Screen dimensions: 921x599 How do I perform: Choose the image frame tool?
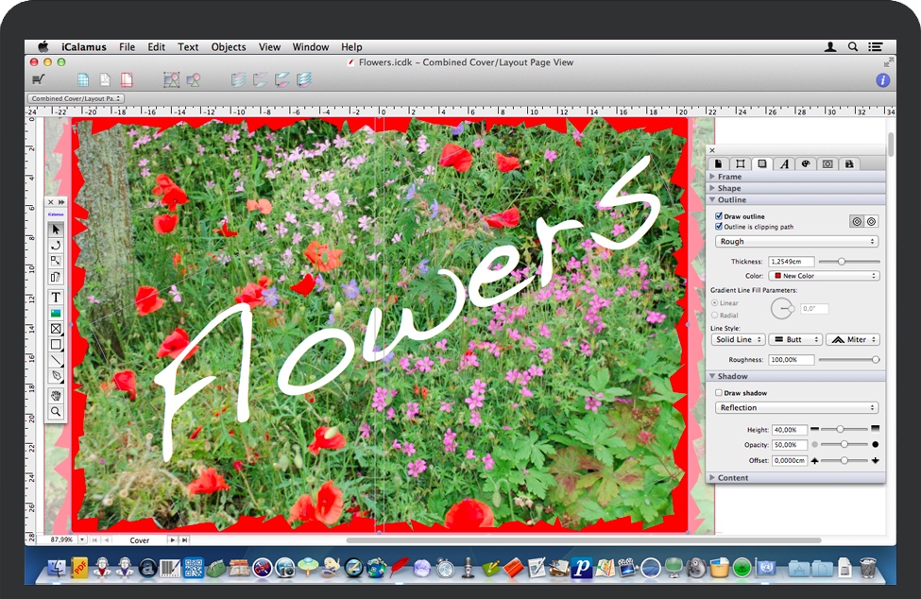(x=56, y=313)
